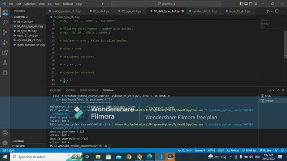The width and height of the screenshot is (287, 161).
Task: Create a new terminal with plus
Action: click(270, 90)
